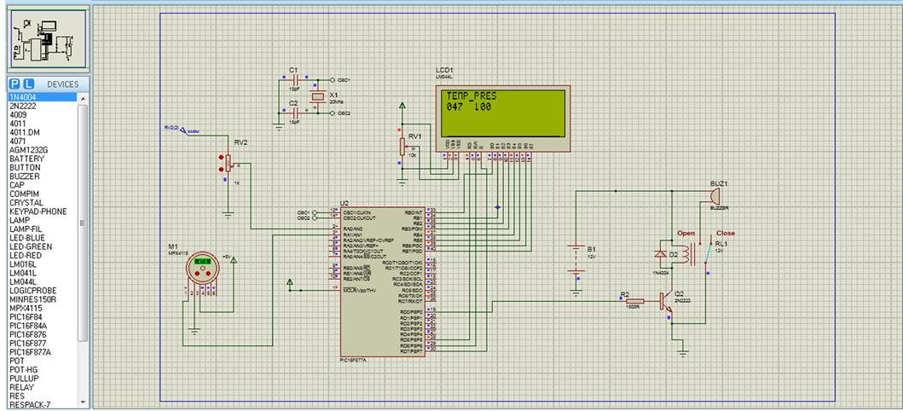Choose PIC16F877A from the devices list

coord(31,351)
